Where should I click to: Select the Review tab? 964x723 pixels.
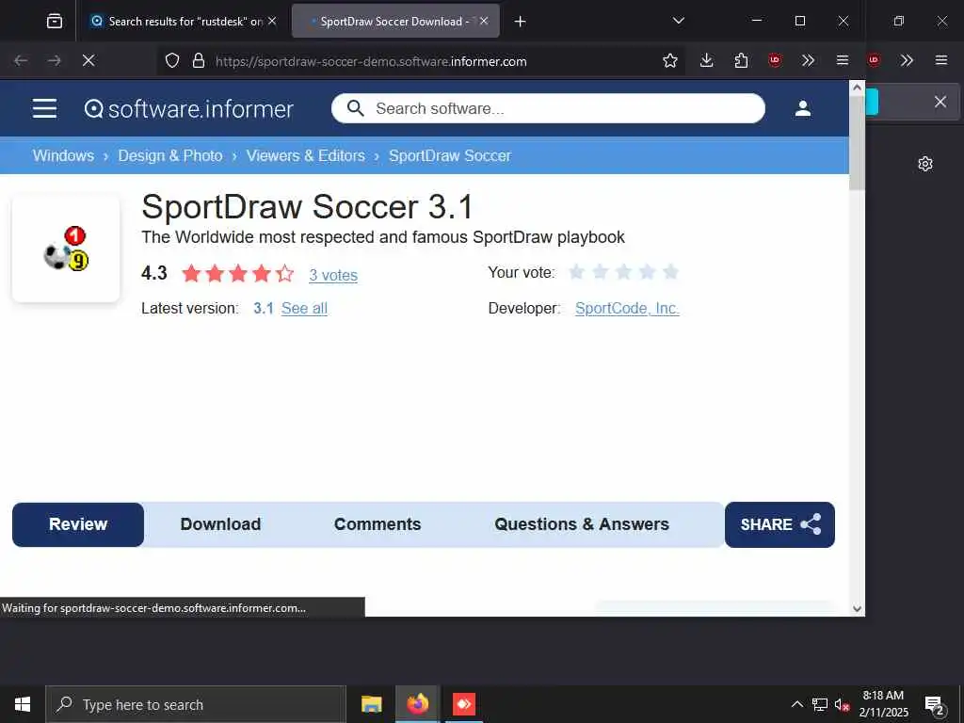pos(78,524)
